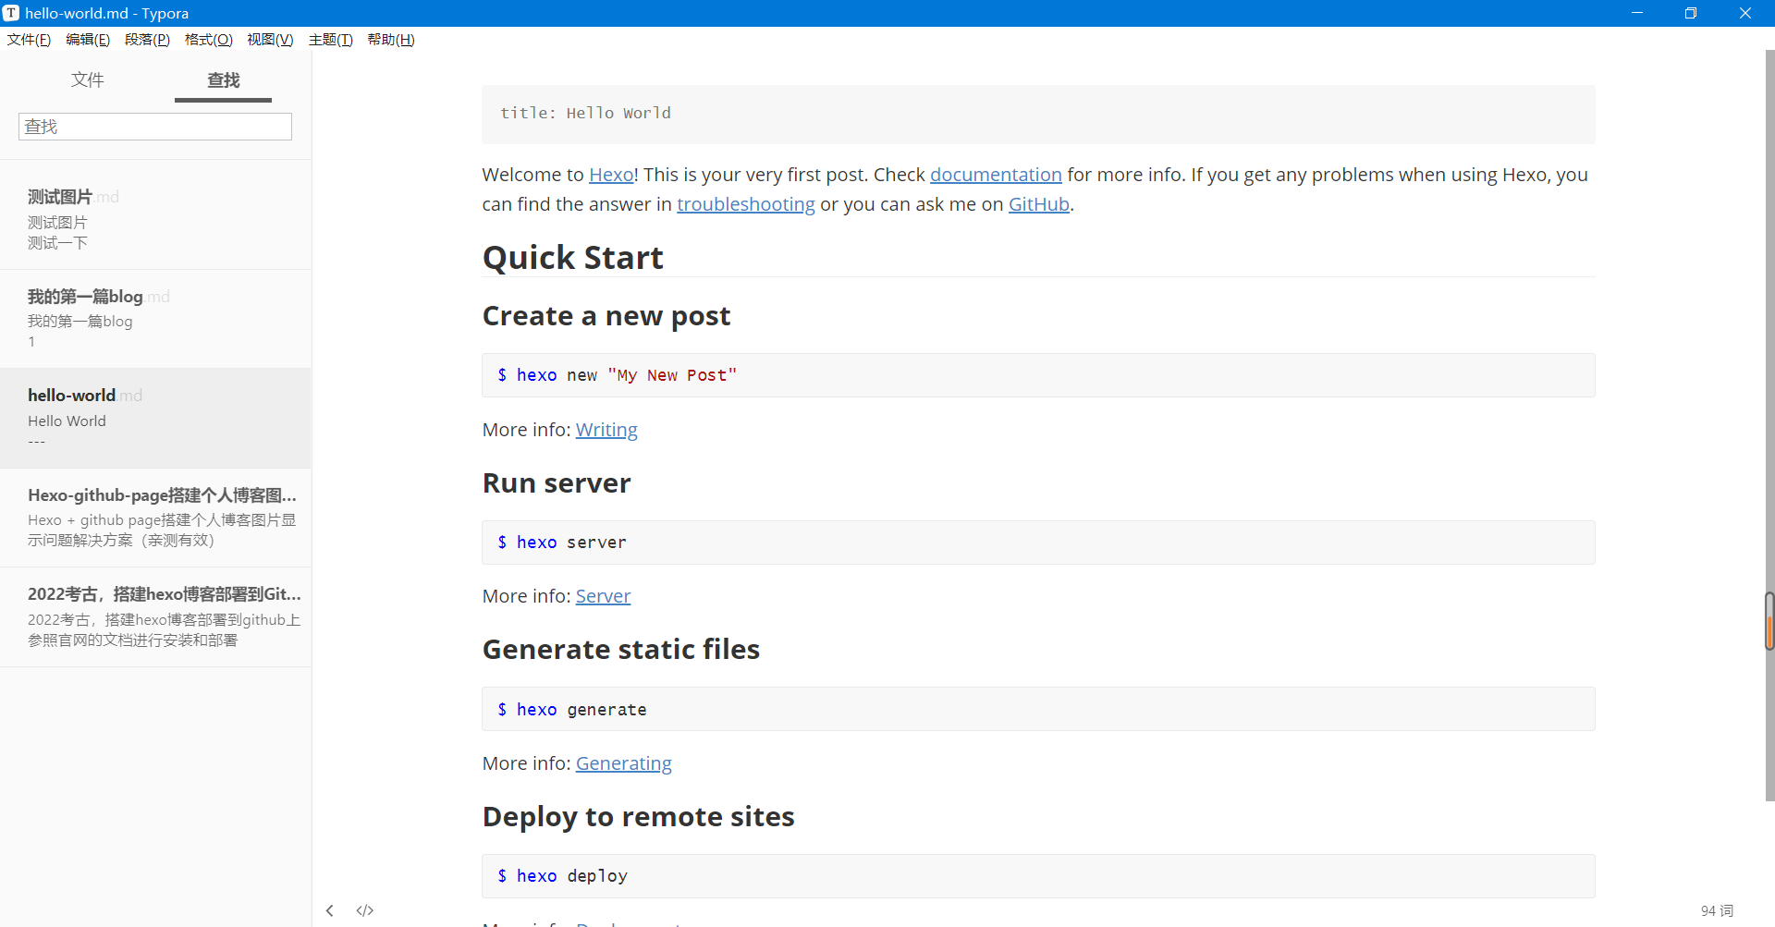Collapse sidebar with the back arrow icon
The image size is (1775, 927).
329,910
